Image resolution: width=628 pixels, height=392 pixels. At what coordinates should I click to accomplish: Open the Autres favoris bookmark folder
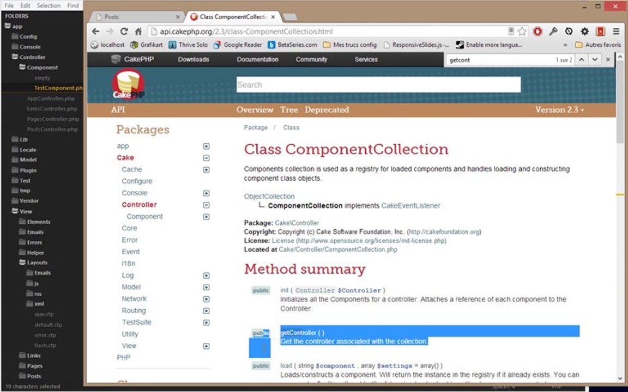(598, 45)
